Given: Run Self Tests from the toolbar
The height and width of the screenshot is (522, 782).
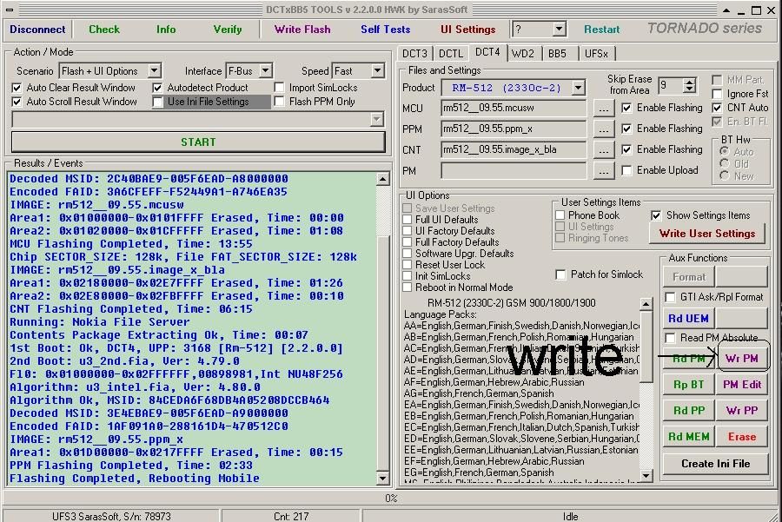Looking at the screenshot, I should [386, 30].
